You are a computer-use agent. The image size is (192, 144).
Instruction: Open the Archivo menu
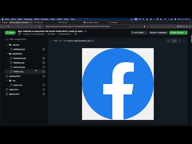(13, 19)
